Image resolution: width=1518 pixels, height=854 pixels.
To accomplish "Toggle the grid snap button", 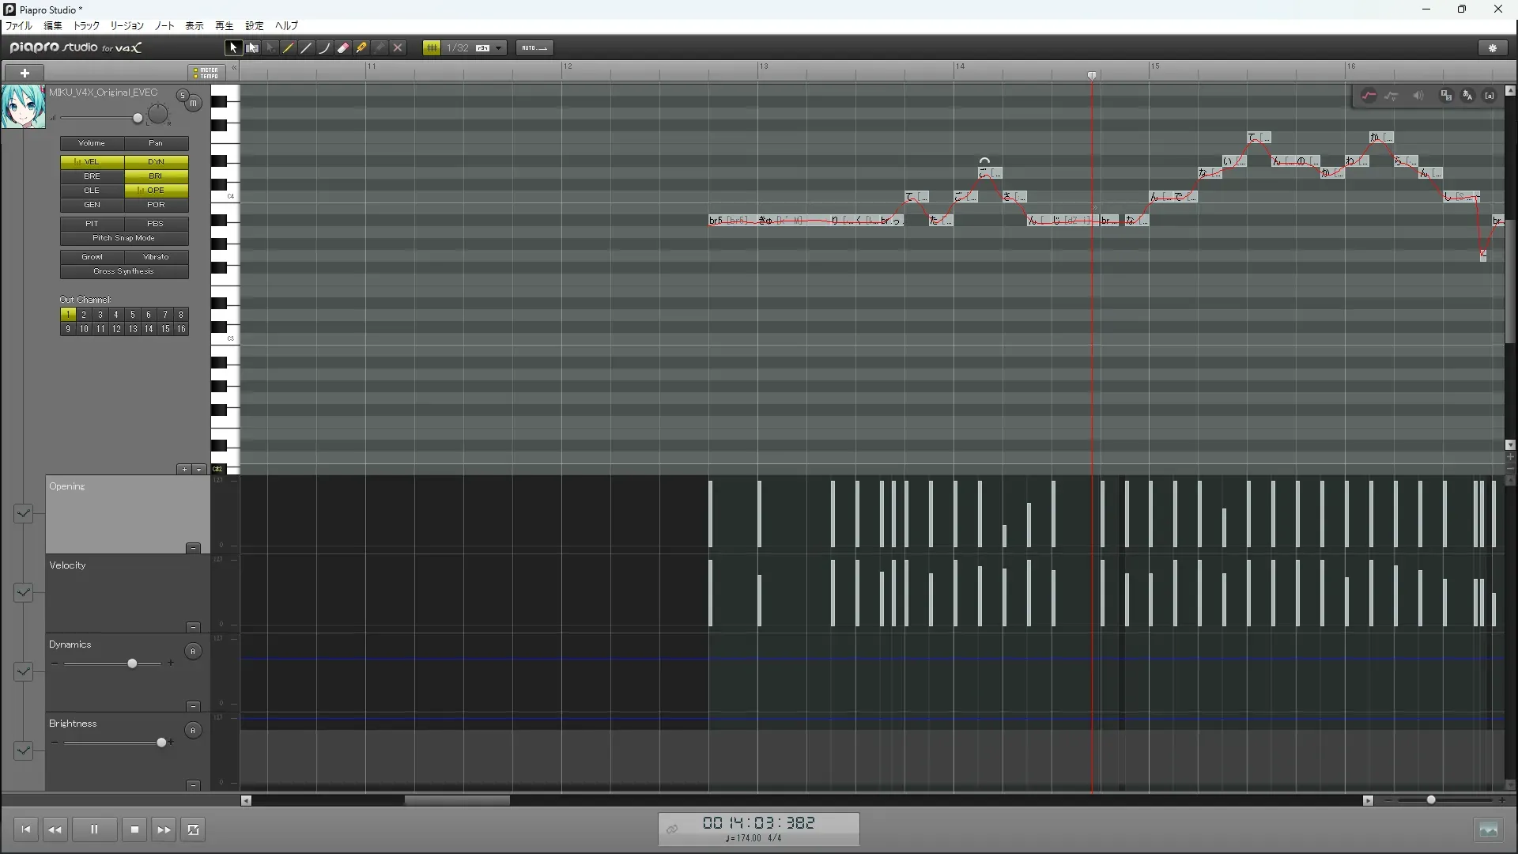I will pos(432,48).
